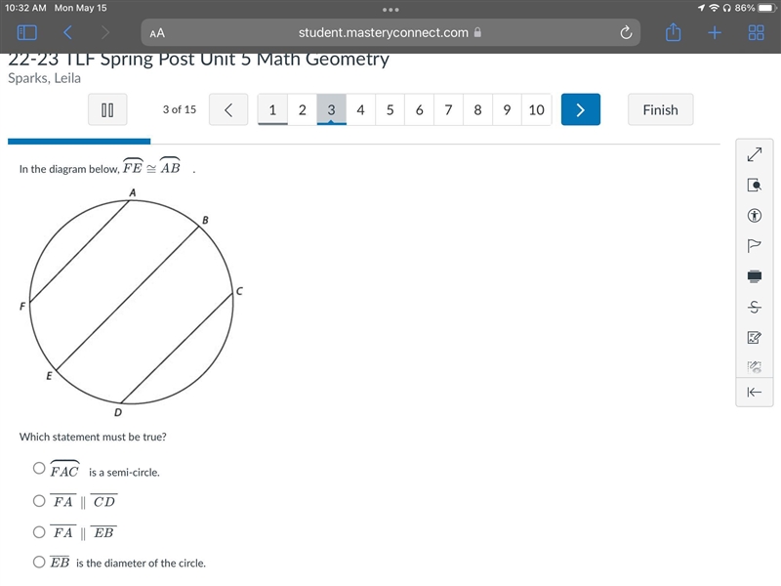Tap the 10:32 AM clock
781x586 pixels.
point(25,8)
